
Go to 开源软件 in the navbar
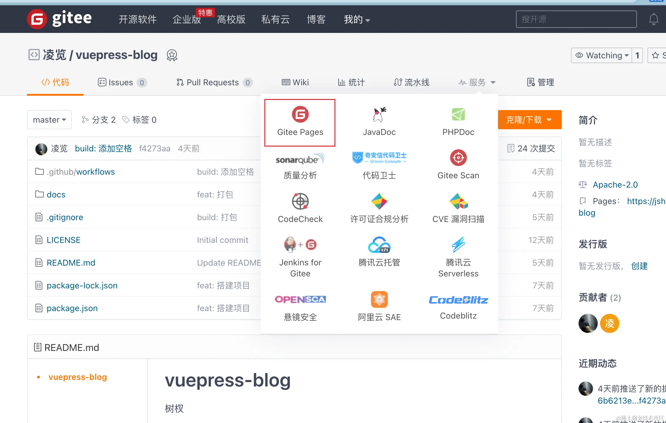tap(137, 19)
